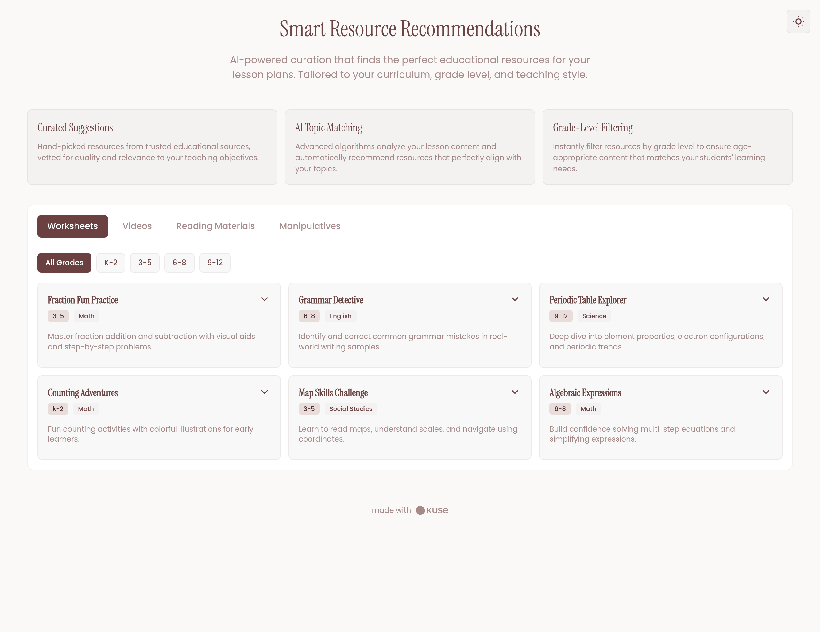The width and height of the screenshot is (820, 632).
Task: Apply the 9-12 grade filter
Action: (x=215, y=263)
